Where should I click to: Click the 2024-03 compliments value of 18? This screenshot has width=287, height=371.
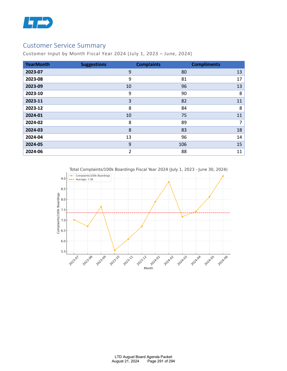coord(239,130)
